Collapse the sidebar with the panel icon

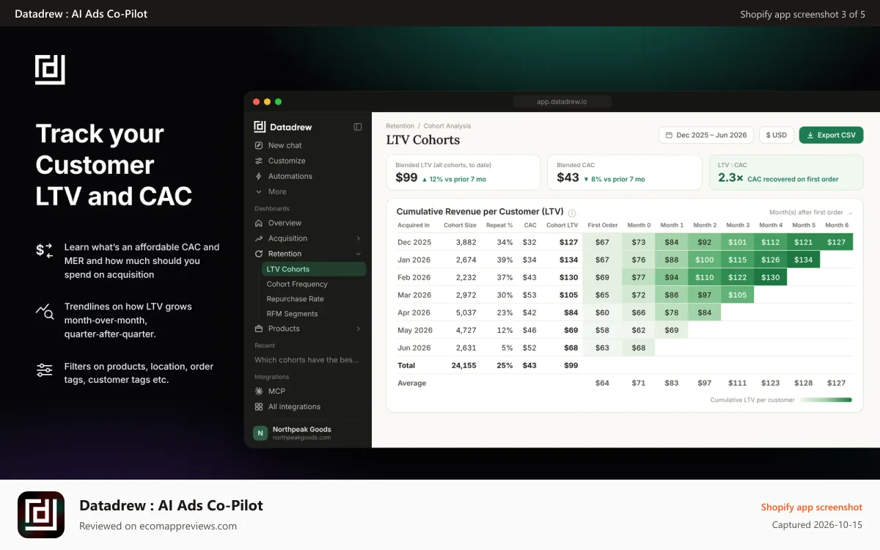coord(358,127)
